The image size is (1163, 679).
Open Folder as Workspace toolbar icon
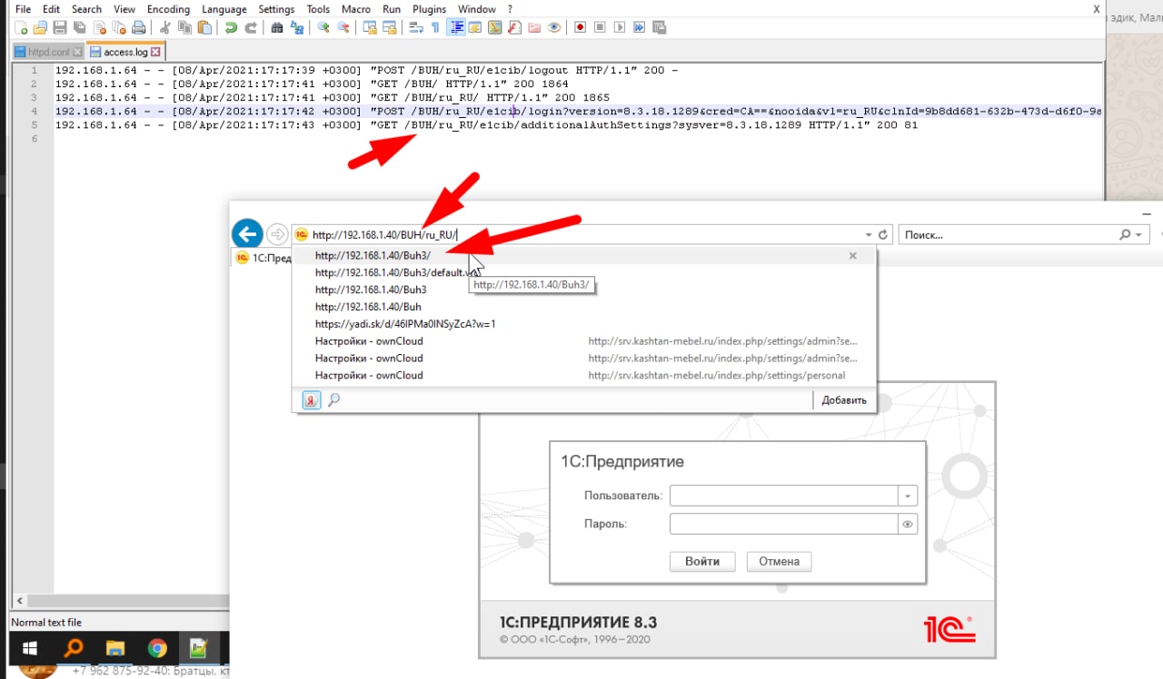tap(533, 27)
